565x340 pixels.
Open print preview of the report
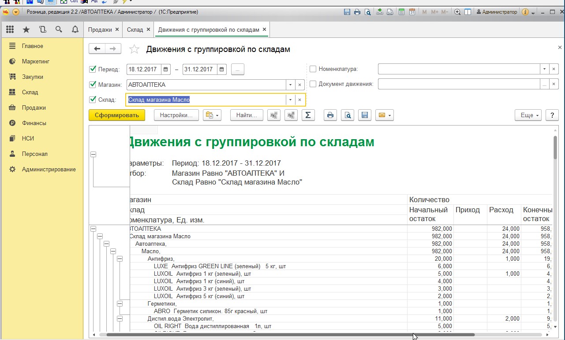point(348,115)
